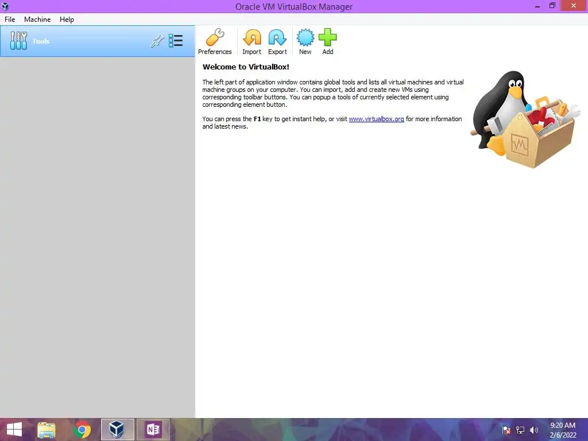Click the network tray icon

coord(520,430)
